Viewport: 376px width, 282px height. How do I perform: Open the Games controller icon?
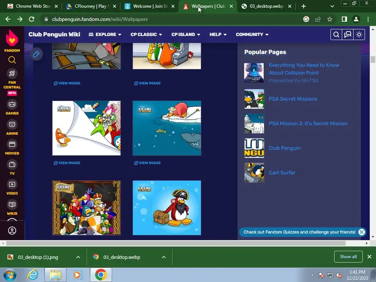12,104
